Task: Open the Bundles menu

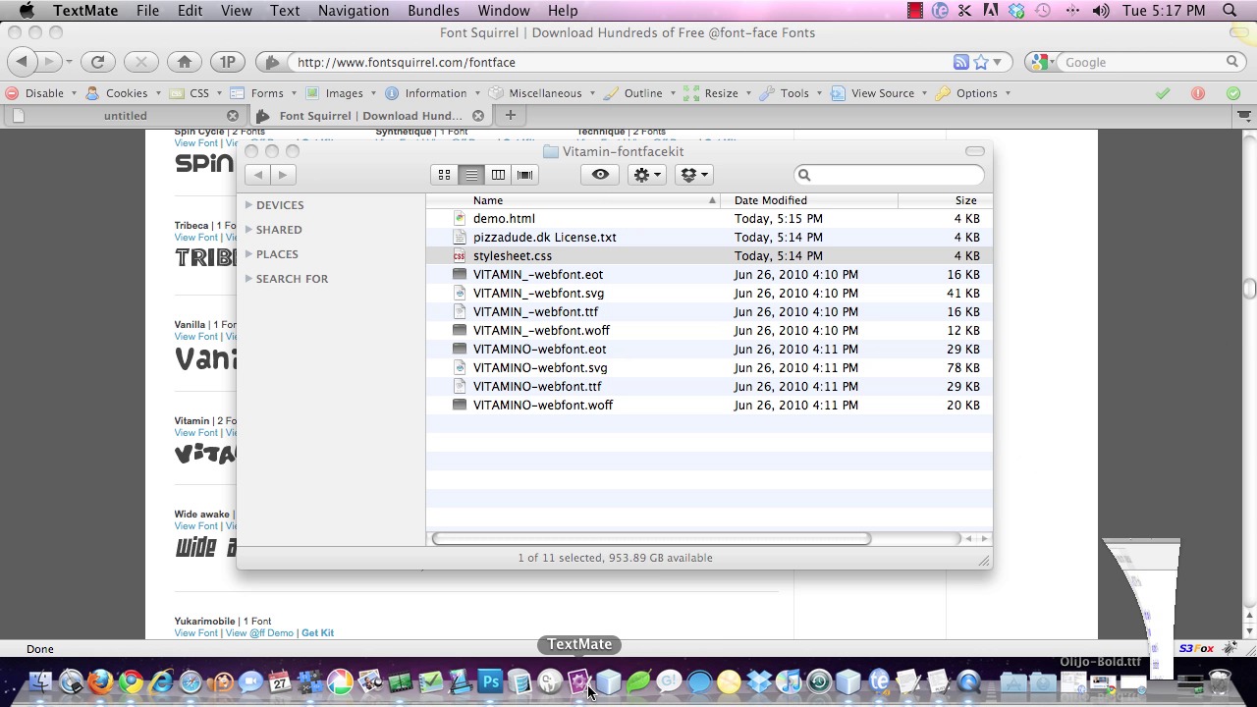Action: point(433,11)
